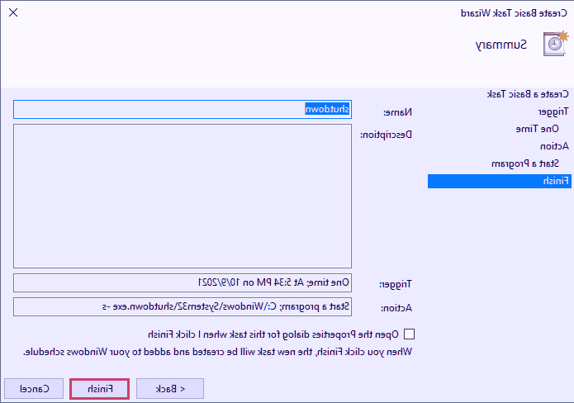The height and width of the screenshot is (403, 574).
Task: Click the Trigger summary field
Action: pyautogui.click(x=182, y=283)
